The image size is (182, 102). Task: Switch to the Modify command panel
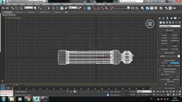point(164,18)
